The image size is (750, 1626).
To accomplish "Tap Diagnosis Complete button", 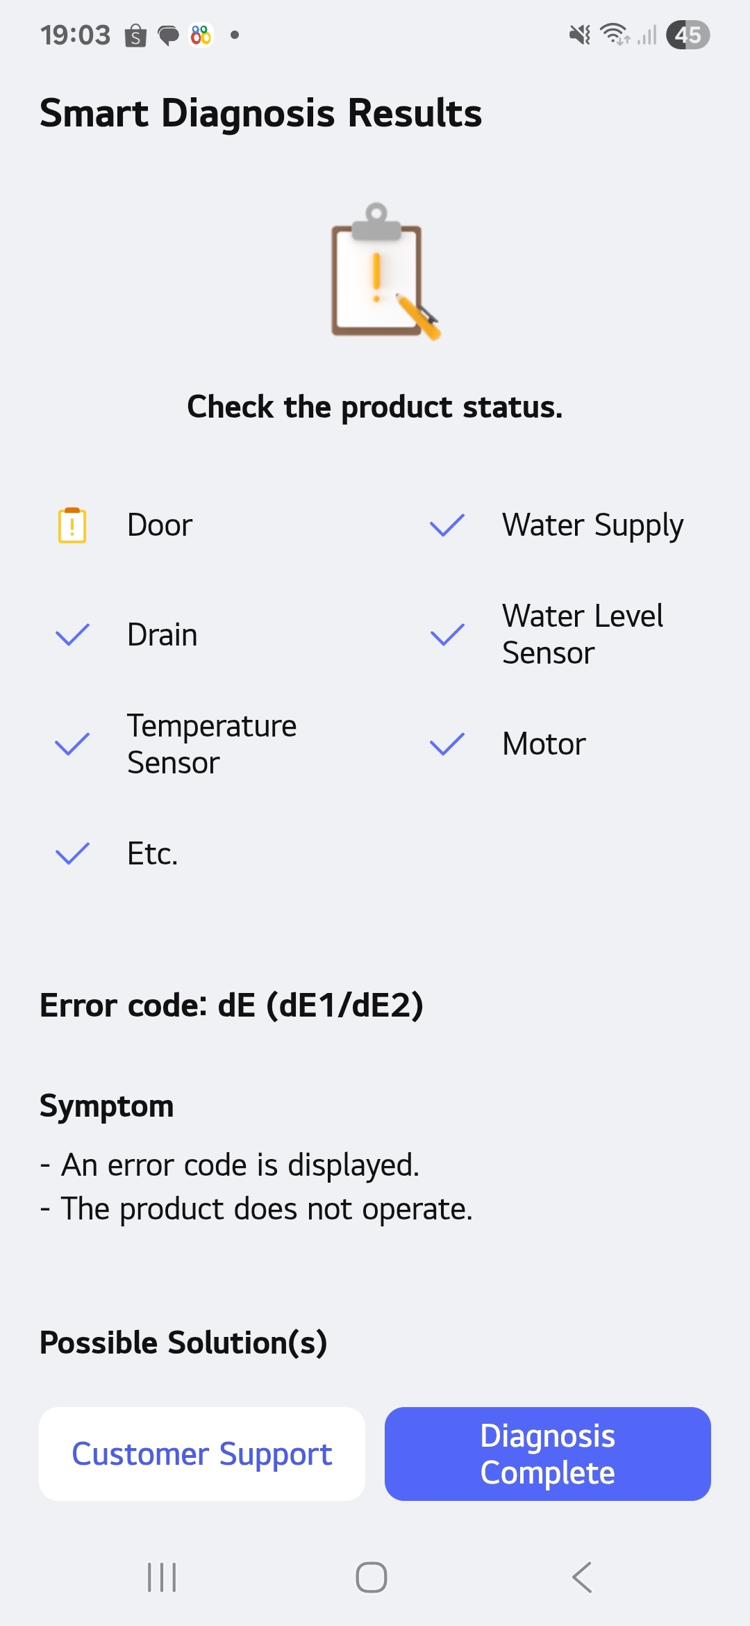I will 548,1454.
